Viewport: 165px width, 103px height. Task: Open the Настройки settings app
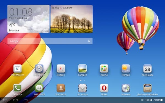coord(39,68)
